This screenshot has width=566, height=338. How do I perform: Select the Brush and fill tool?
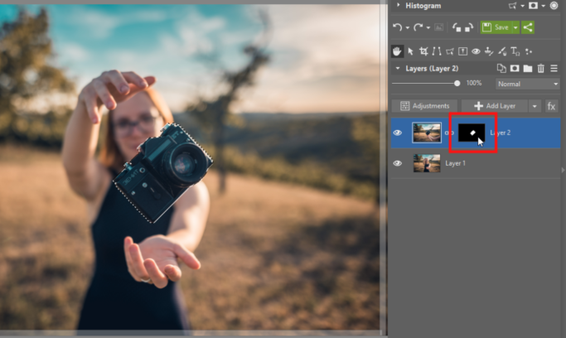click(x=502, y=51)
